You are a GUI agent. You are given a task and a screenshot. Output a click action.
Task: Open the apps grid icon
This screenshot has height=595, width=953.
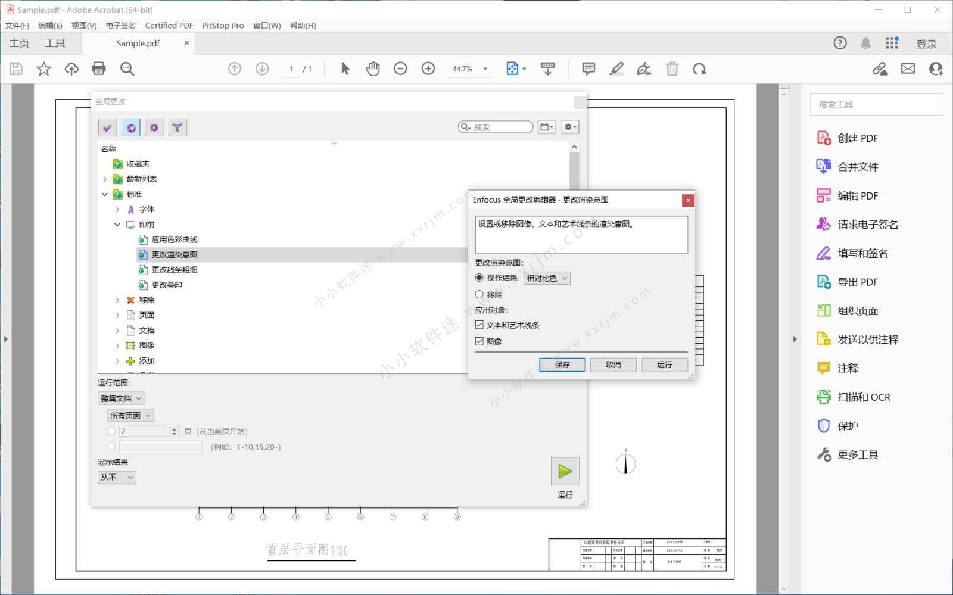[x=892, y=43]
